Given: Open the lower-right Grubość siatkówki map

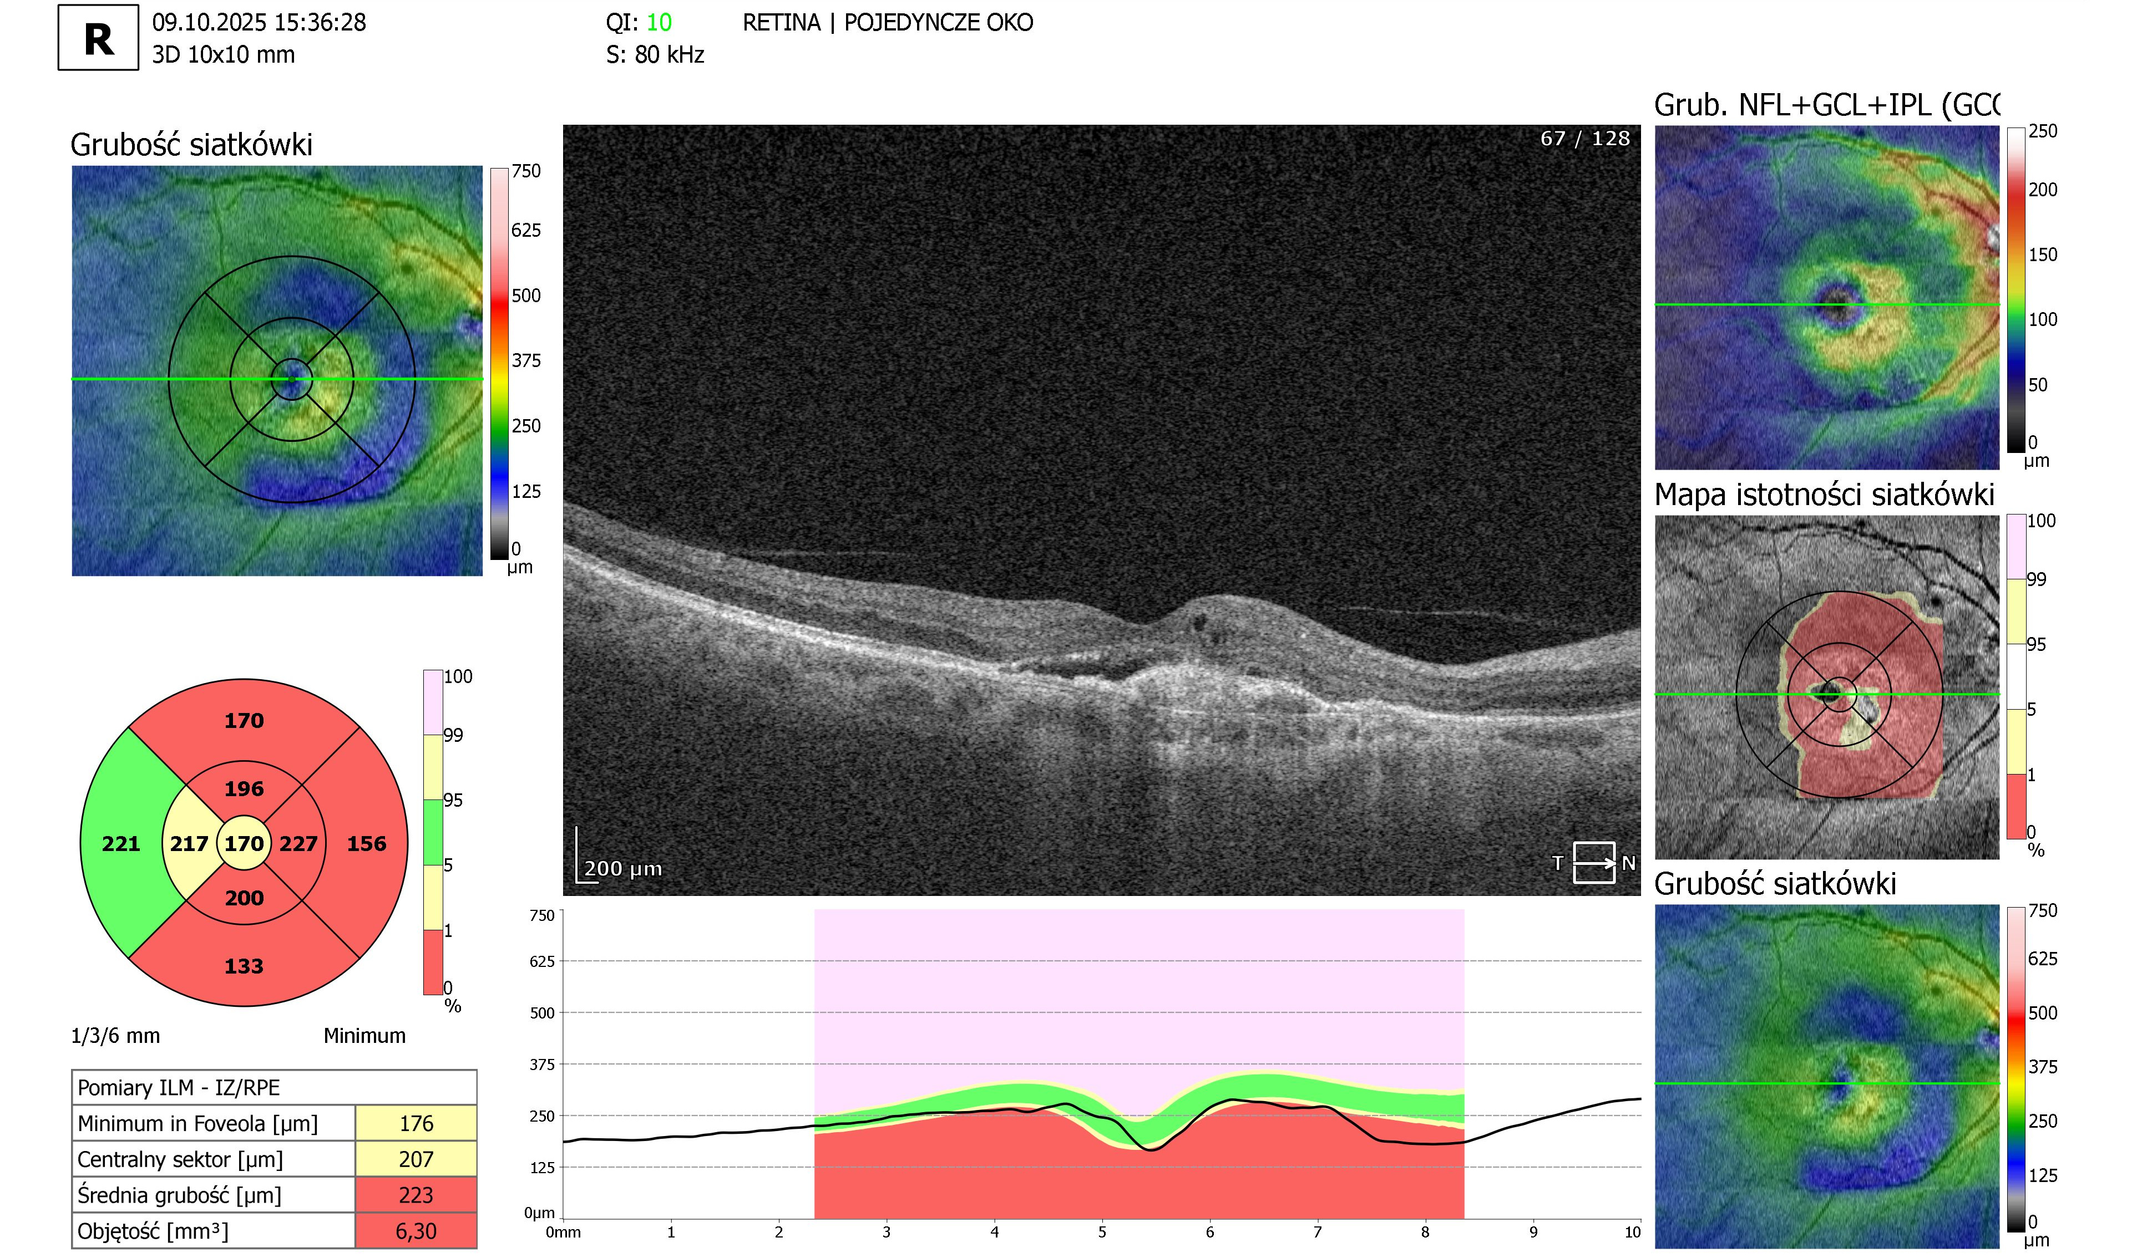Looking at the screenshot, I should (x=1827, y=1076).
